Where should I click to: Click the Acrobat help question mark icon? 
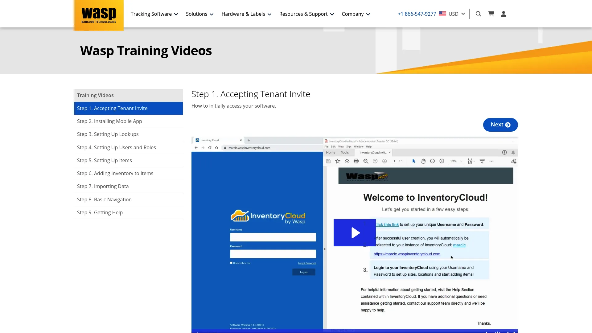(504, 152)
